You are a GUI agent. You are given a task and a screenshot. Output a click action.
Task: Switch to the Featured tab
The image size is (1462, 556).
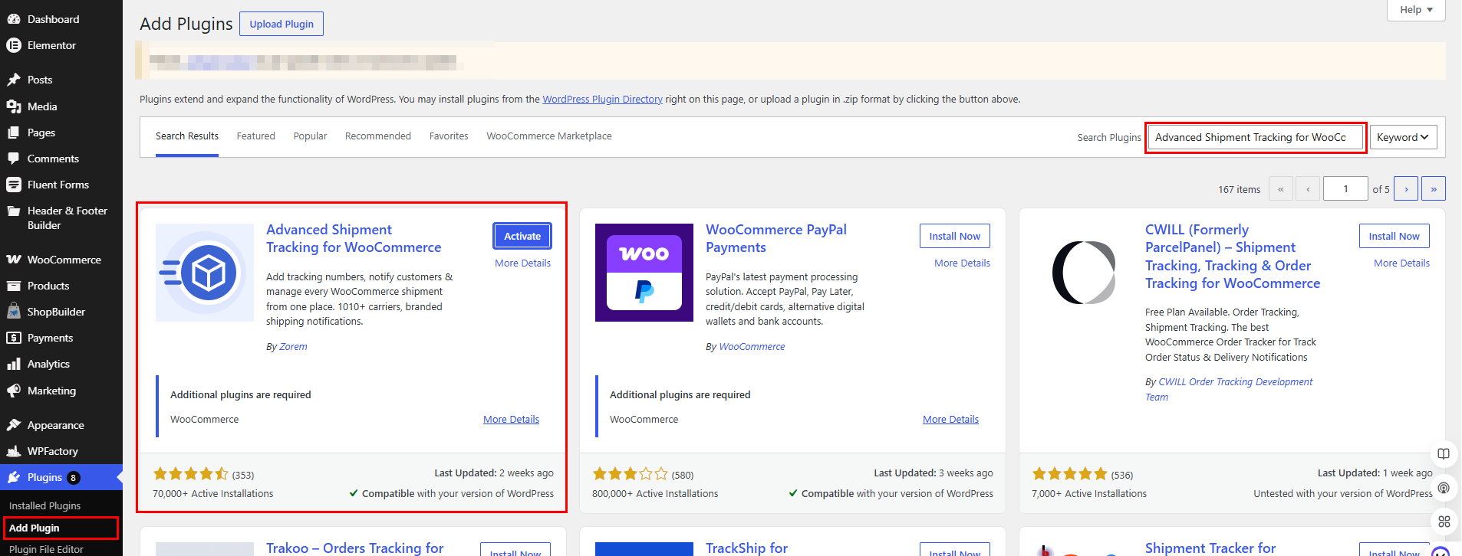pyautogui.click(x=255, y=136)
